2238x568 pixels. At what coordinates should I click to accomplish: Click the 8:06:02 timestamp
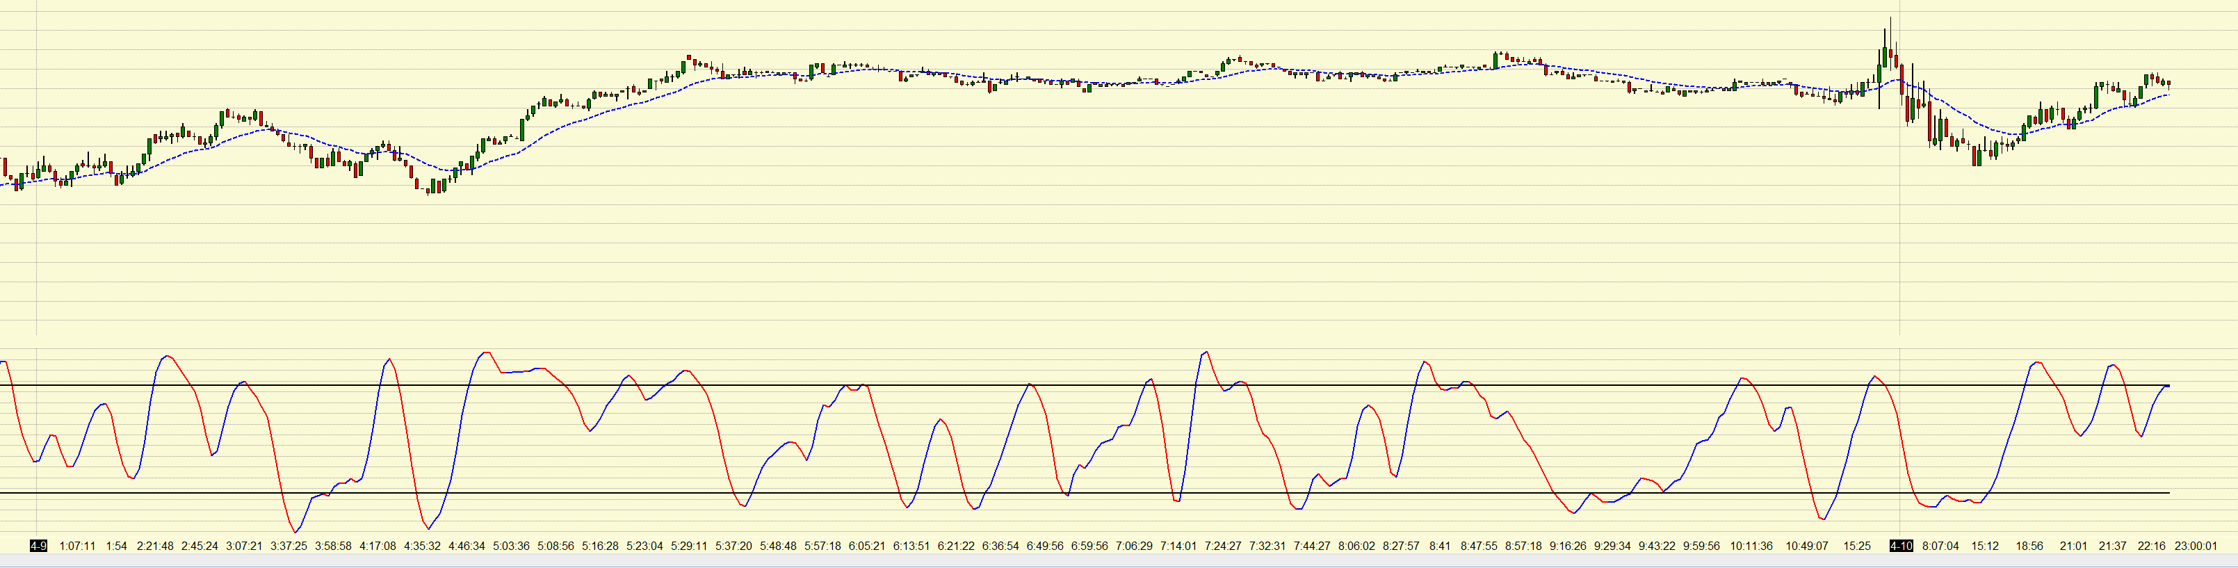click(1356, 546)
